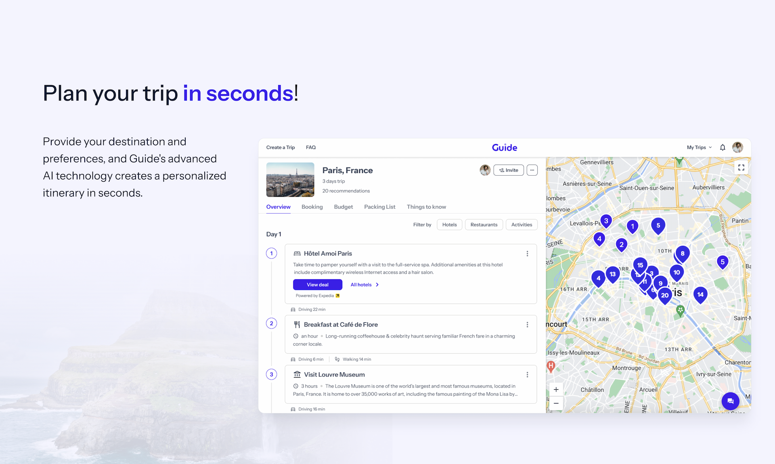Click the museum/landmark icon next to Louvre Museum

(296, 374)
